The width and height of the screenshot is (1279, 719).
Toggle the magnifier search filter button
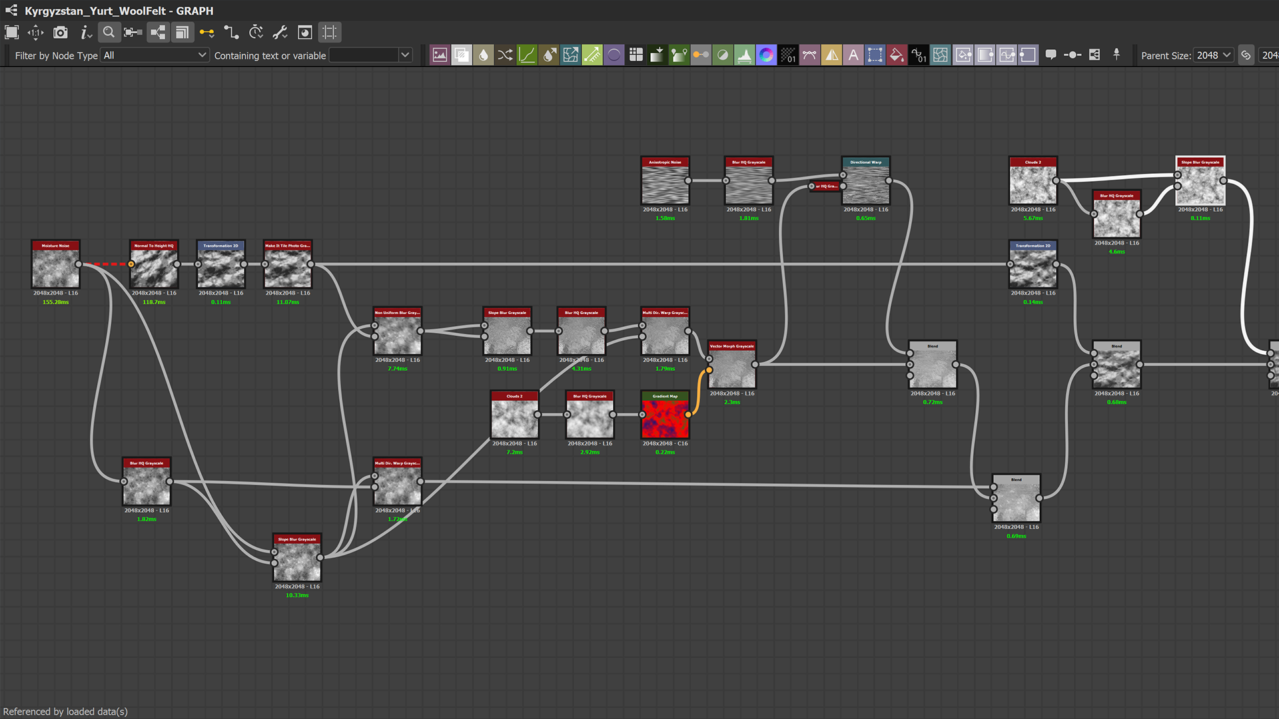click(x=109, y=32)
